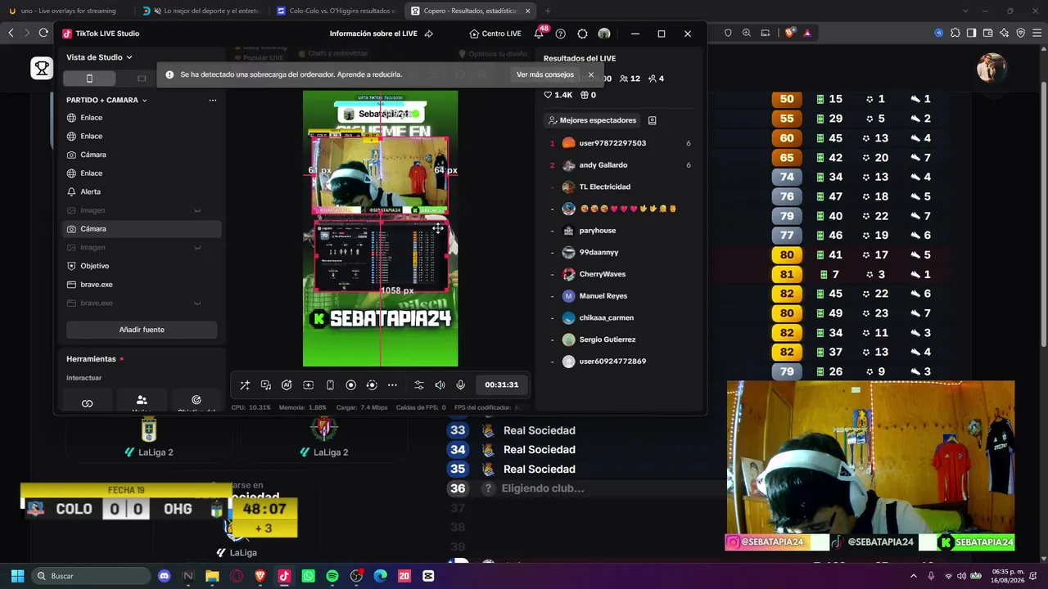Show the hidden brave.exe source
The width and height of the screenshot is (1048, 589).
(197, 303)
